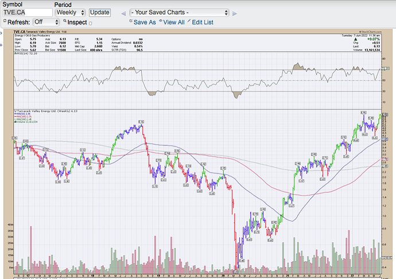Click the SCTR (TSX) 96.5 value
396x279 pixels.
click(x=139, y=50)
